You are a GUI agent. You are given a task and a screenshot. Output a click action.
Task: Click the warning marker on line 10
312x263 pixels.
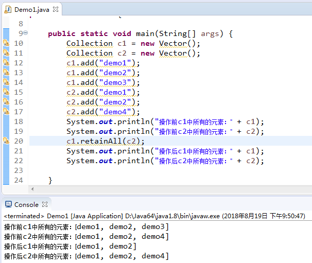click(6, 43)
